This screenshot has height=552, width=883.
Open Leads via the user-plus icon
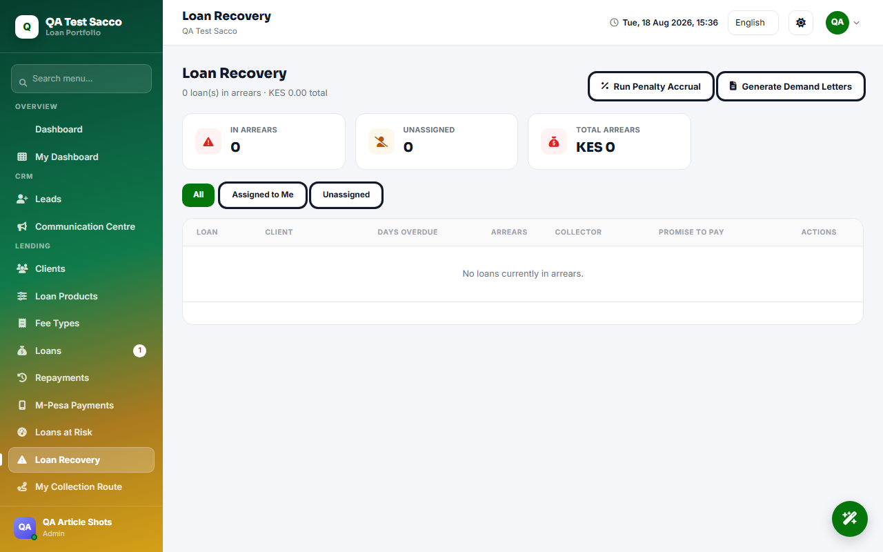coord(22,199)
